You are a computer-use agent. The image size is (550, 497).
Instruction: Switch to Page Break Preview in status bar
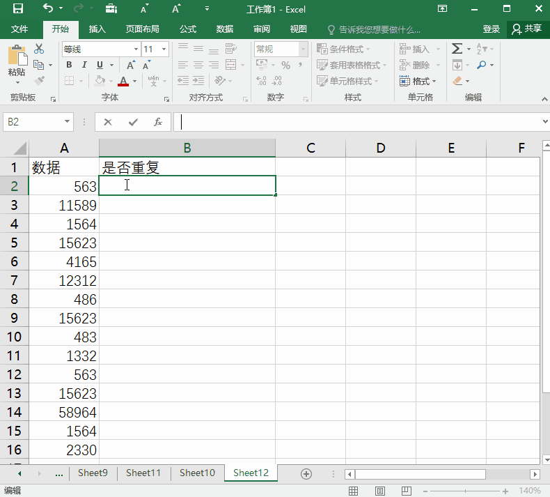click(x=406, y=491)
